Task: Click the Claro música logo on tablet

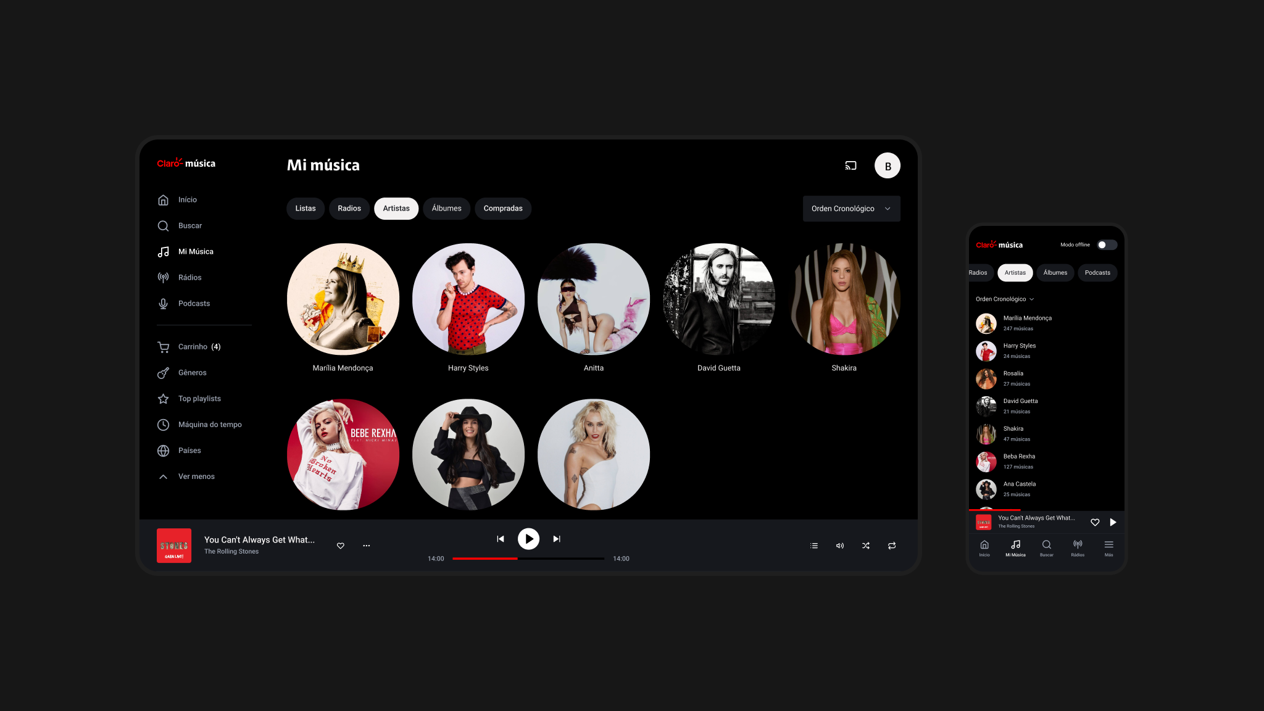Action: coord(186,163)
